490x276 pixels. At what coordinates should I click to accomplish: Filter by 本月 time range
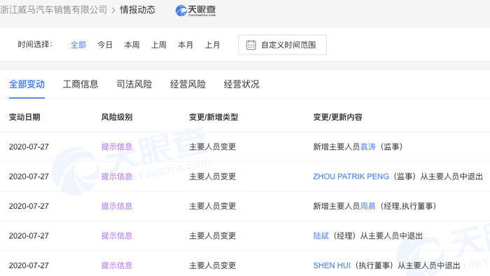(185, 45)
